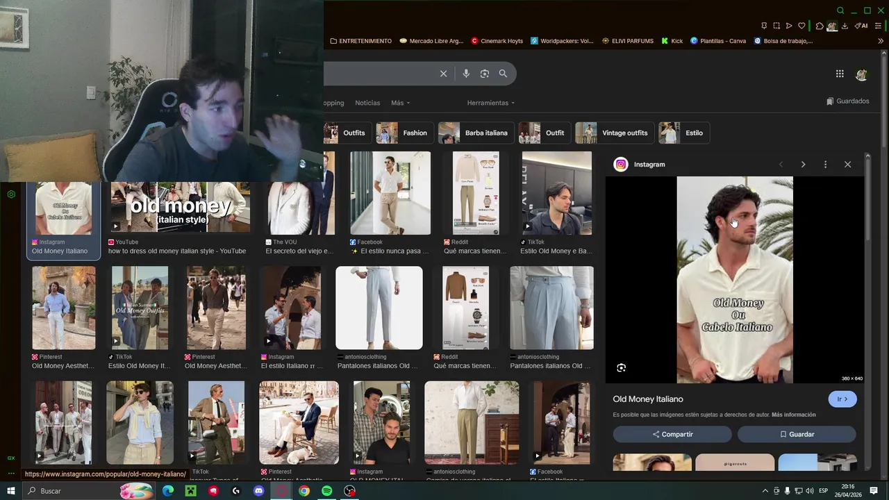Show more bookmarks with the double chevron

(881, 41)
